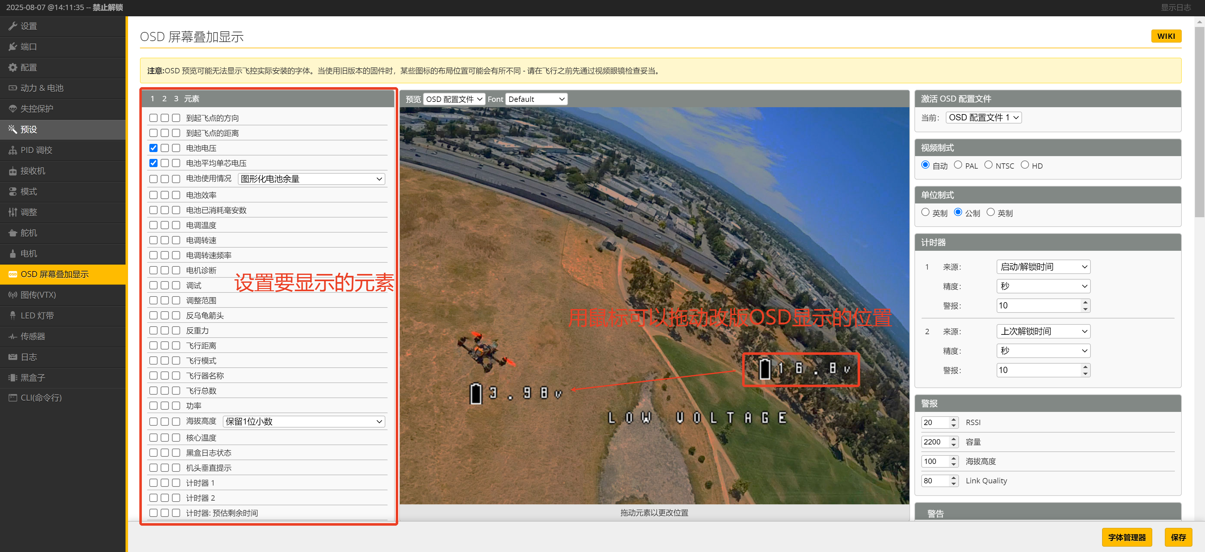Click the PID 调校 sidebar icon
This screenshot has width=1205, height=552.
(x=13, y=150)
